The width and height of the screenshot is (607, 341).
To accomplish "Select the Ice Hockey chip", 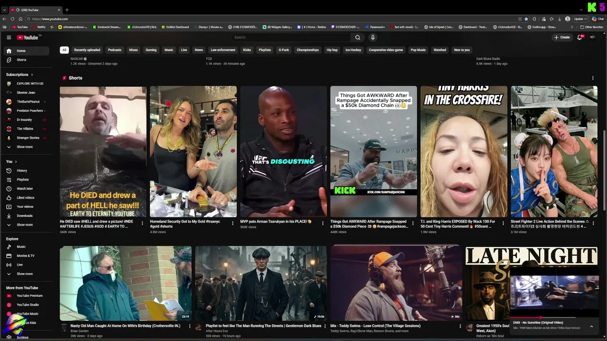I will tap(353, 50).
